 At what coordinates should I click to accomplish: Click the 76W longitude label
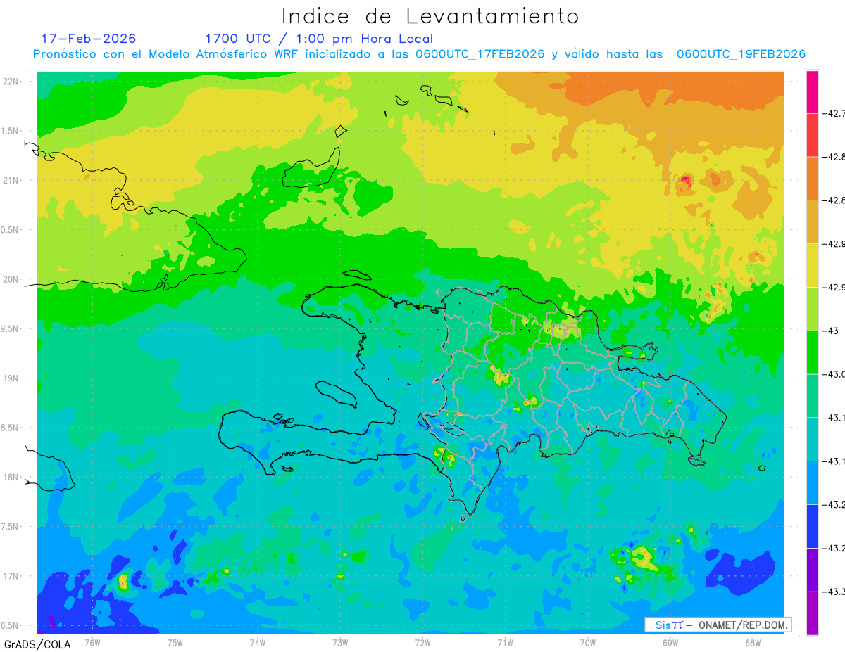pos(92,642)
